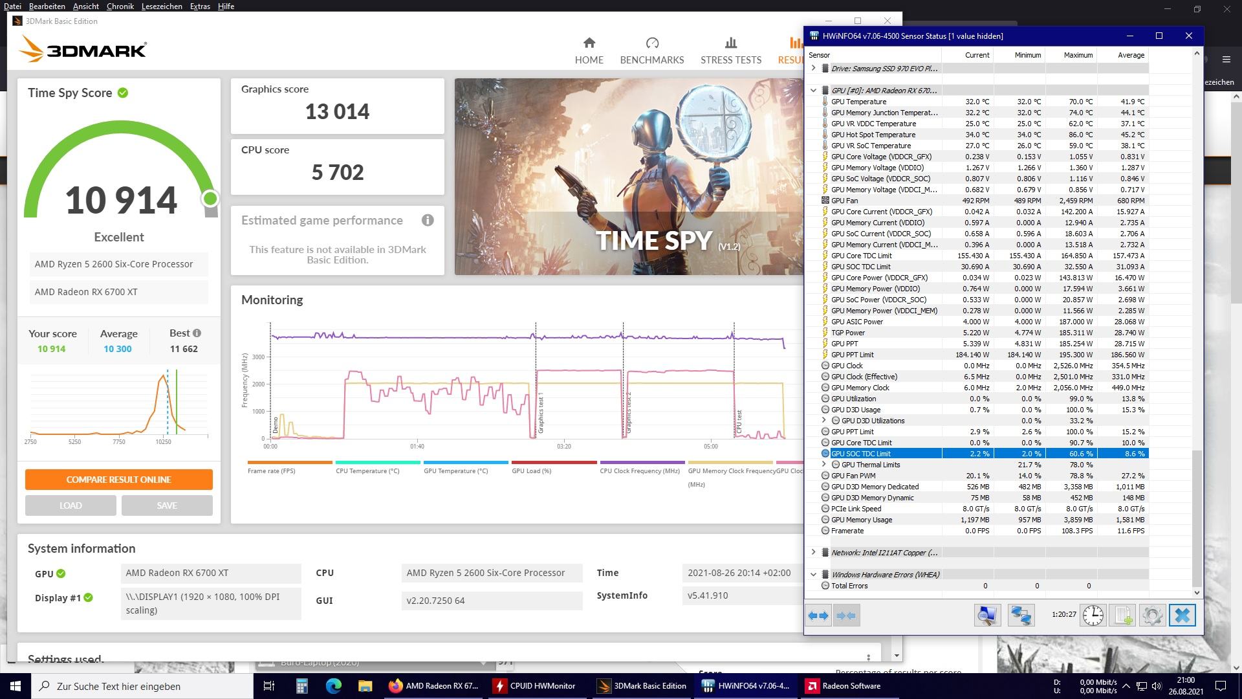Select the highlighted GPU SOC TDC Limit percent row
The width and height of the screenshot is (1242, 699).
[978, 454]
